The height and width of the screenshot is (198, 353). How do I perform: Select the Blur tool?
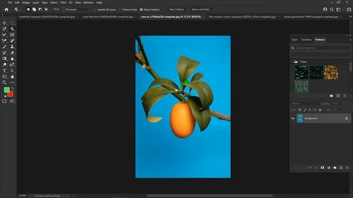(x=12, y=59)
